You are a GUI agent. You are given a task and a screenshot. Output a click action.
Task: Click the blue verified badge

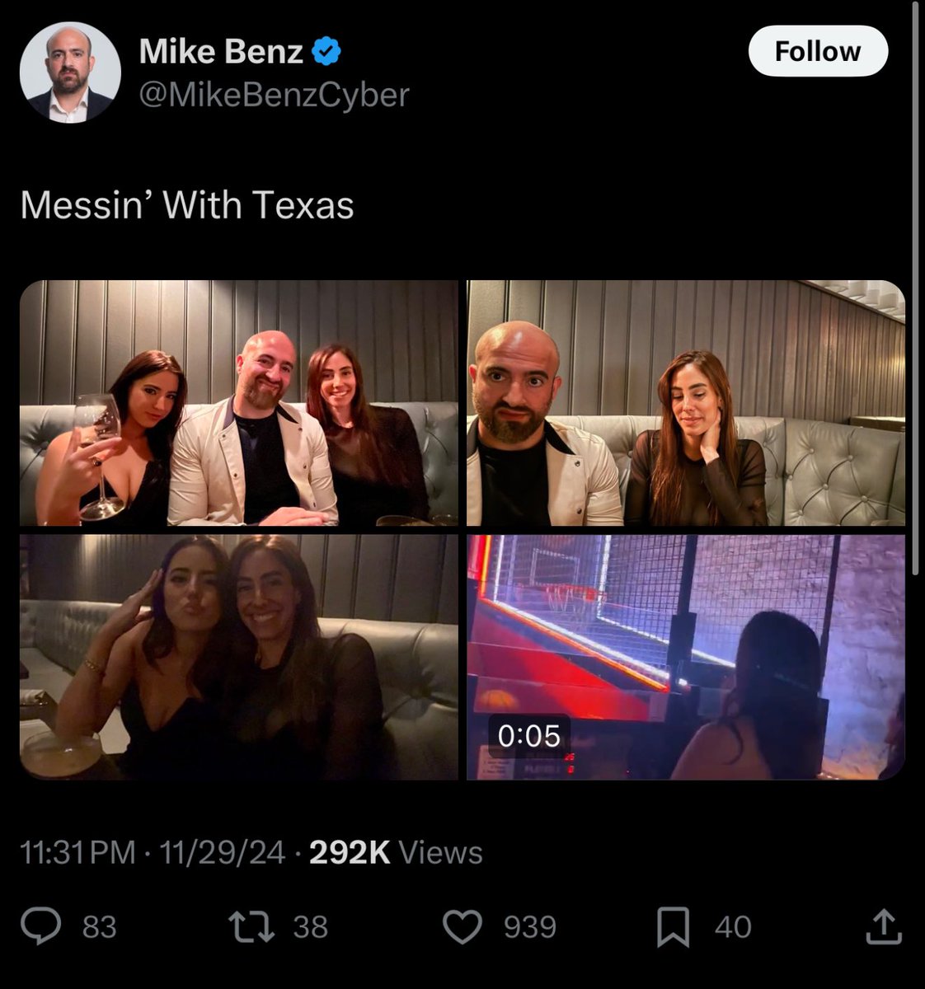click(327, 52)
